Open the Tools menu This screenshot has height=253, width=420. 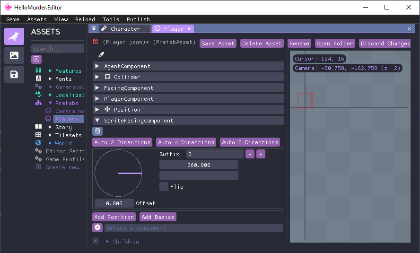point(111,19)
